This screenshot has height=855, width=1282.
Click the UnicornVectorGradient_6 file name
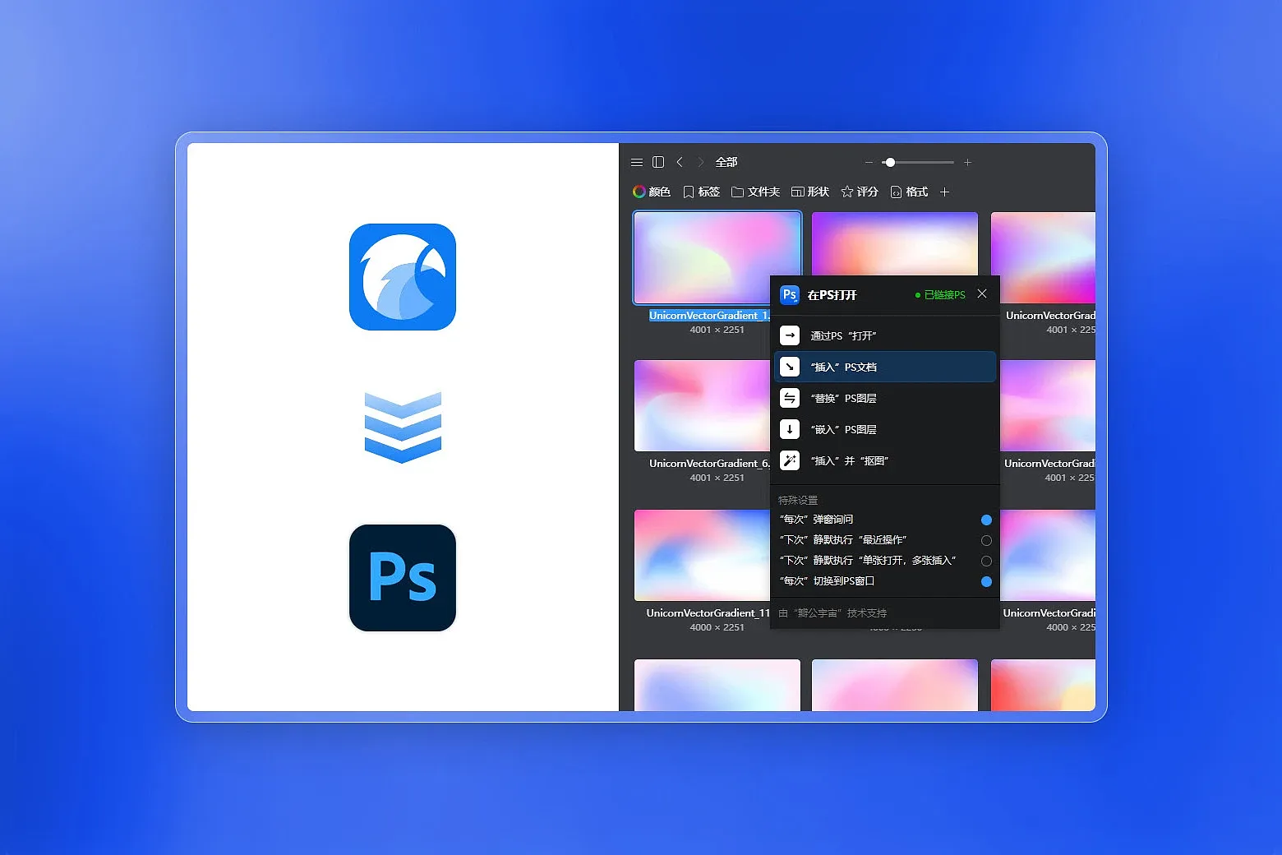[x=709, y=464]
